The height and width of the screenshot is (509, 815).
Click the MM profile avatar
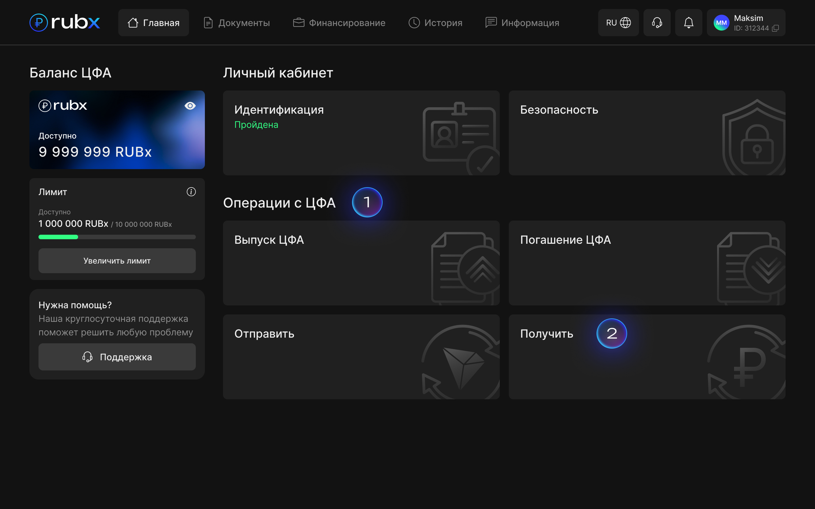coord(721,23)
